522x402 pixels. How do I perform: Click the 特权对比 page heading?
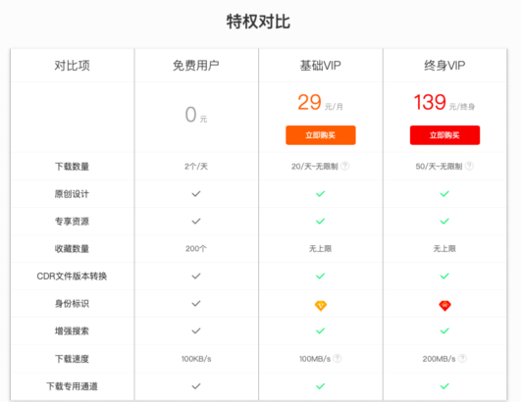point(258,22)
